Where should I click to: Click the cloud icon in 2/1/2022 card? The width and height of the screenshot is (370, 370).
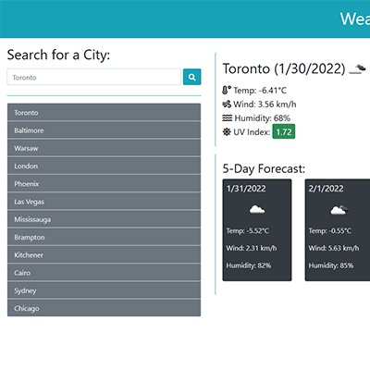click(339, 210)
